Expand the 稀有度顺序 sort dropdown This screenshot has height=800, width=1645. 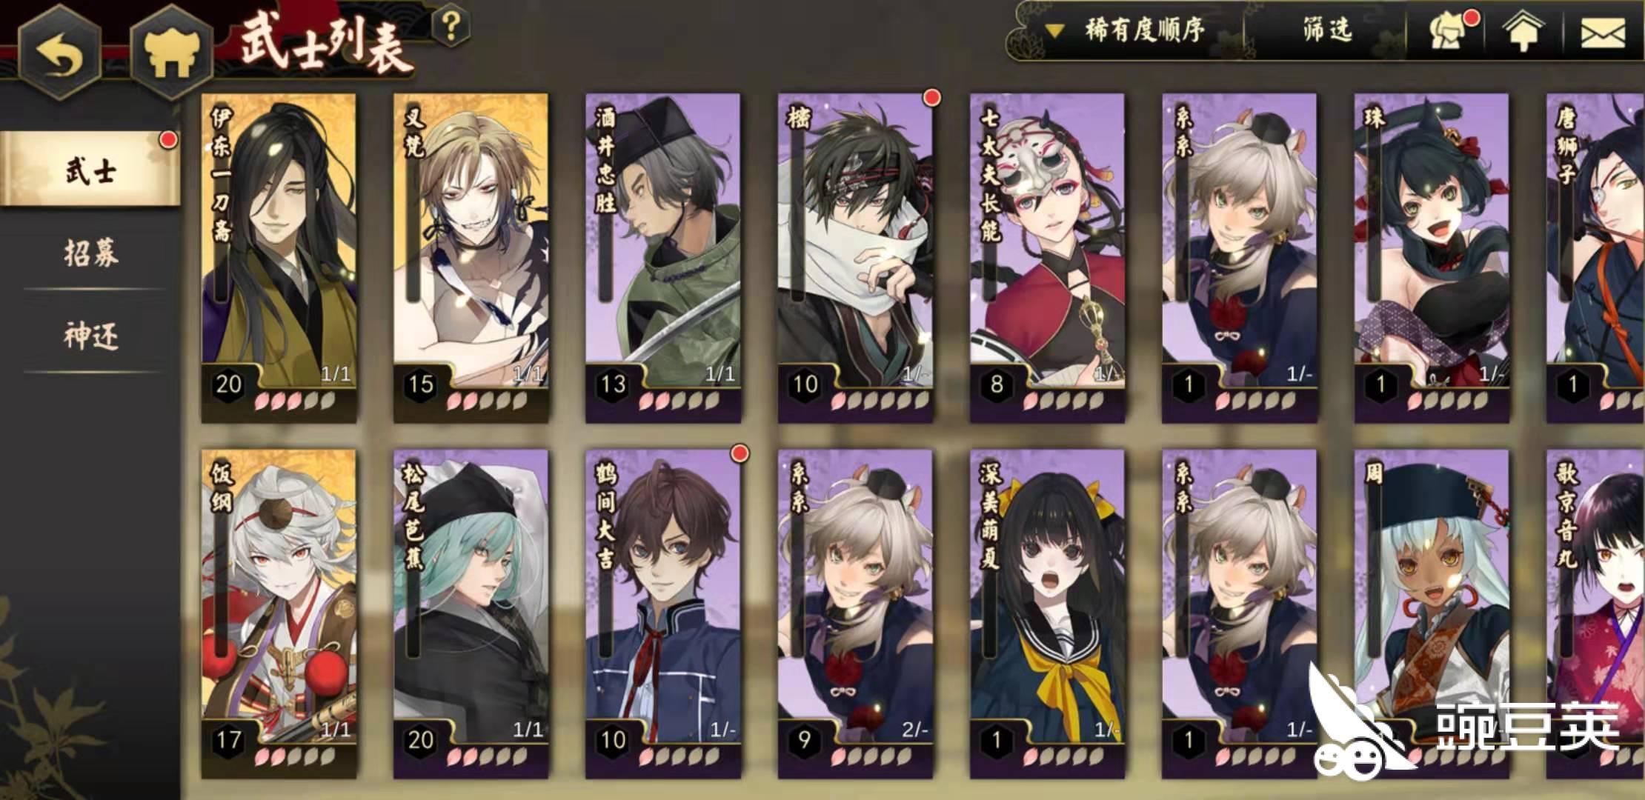coord(1126,30)
